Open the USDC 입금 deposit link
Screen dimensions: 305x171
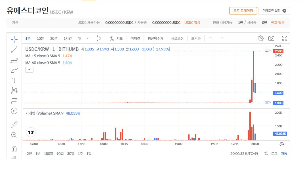click(192, 23)
